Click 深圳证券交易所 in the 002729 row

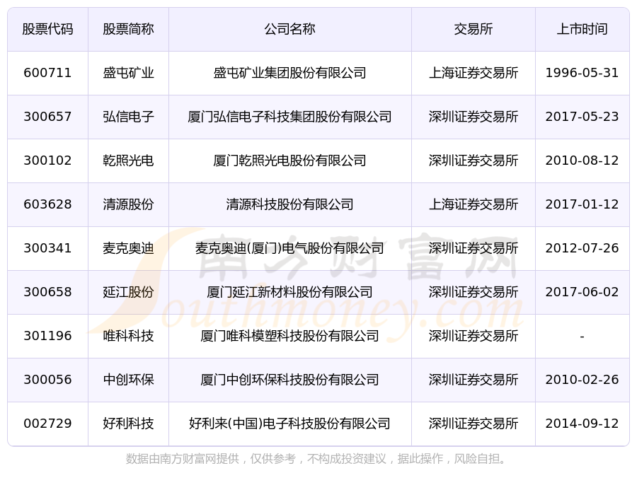(x=474, y=424)
